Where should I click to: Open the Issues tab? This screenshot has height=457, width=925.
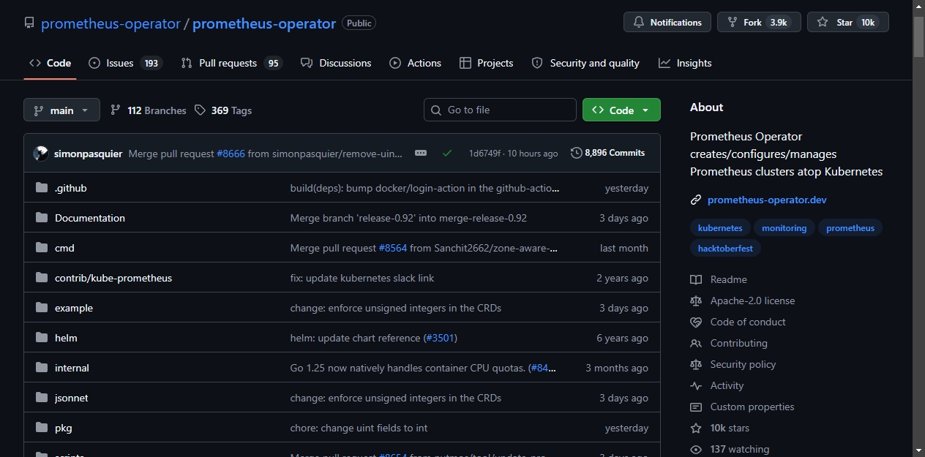124,63
